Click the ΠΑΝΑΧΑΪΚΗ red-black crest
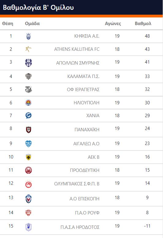163x238 pixels. tap(28, 130)
